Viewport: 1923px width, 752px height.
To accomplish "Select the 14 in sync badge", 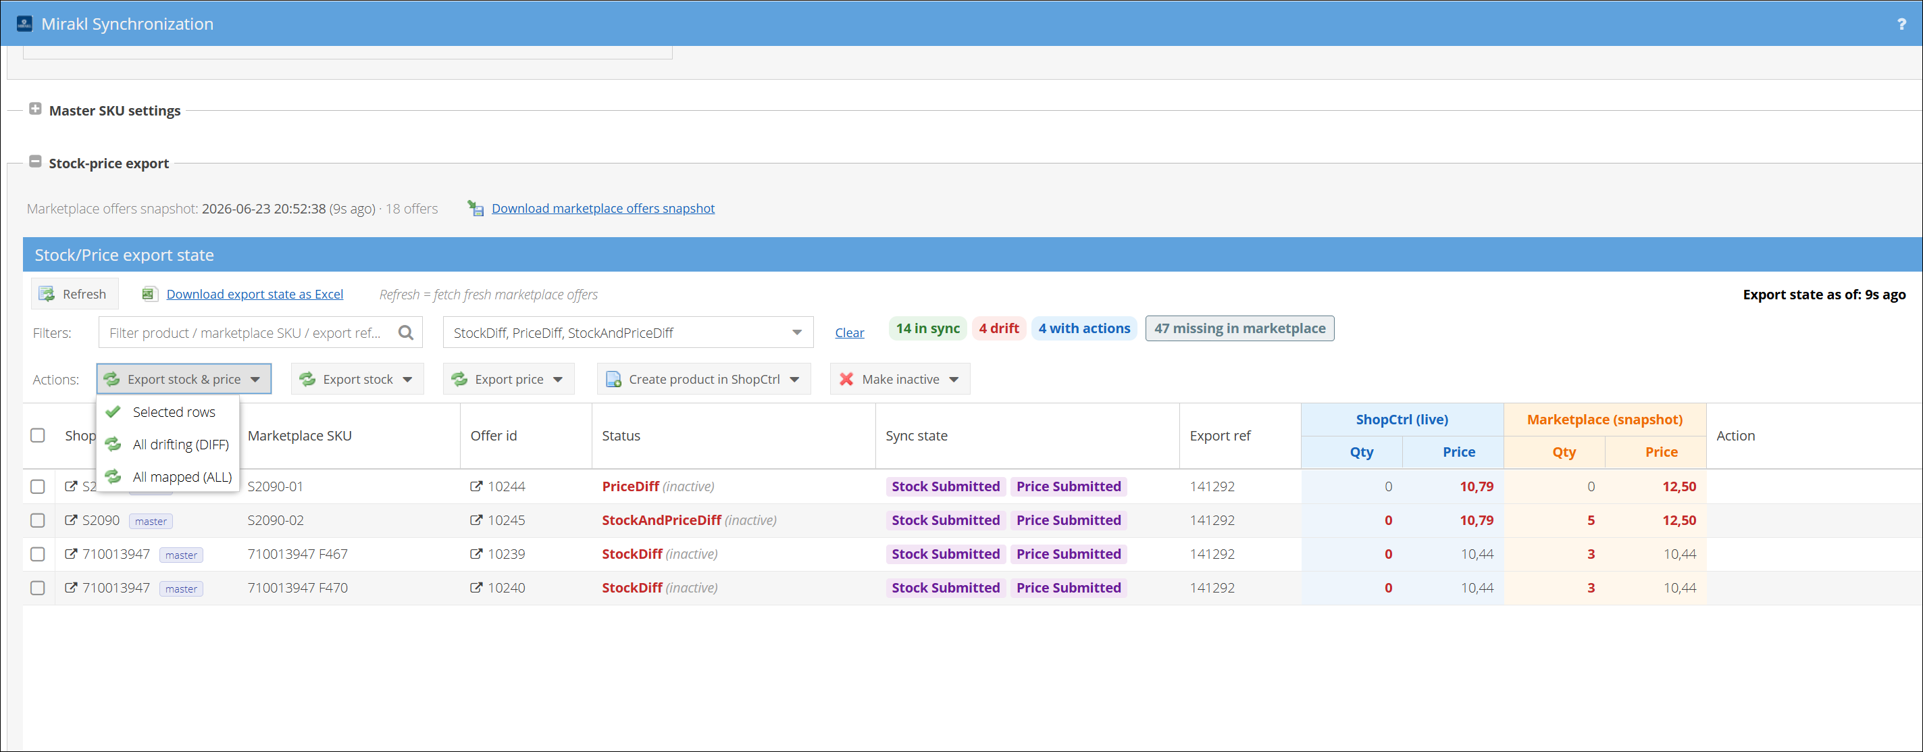I will [x=928, y=328].
